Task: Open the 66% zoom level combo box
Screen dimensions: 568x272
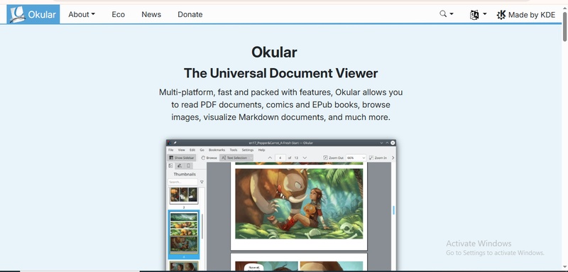Action: (x=356, y=158)
